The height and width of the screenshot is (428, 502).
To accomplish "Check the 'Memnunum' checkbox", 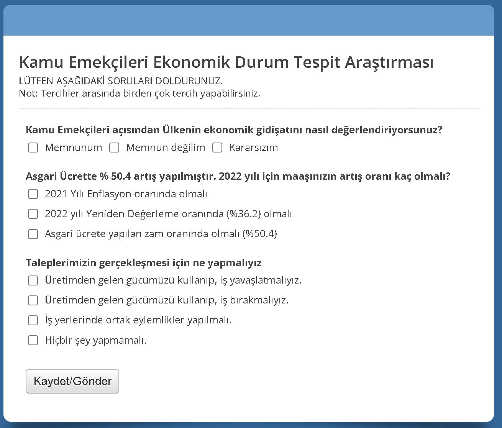I will pos(33,148).
